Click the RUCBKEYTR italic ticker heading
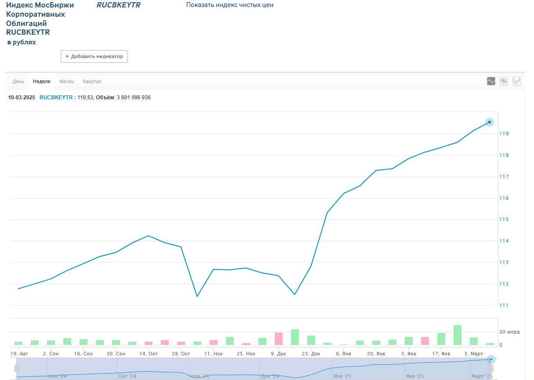The width and height of the screenshot is (534, 380). click(x=119, y=5)
